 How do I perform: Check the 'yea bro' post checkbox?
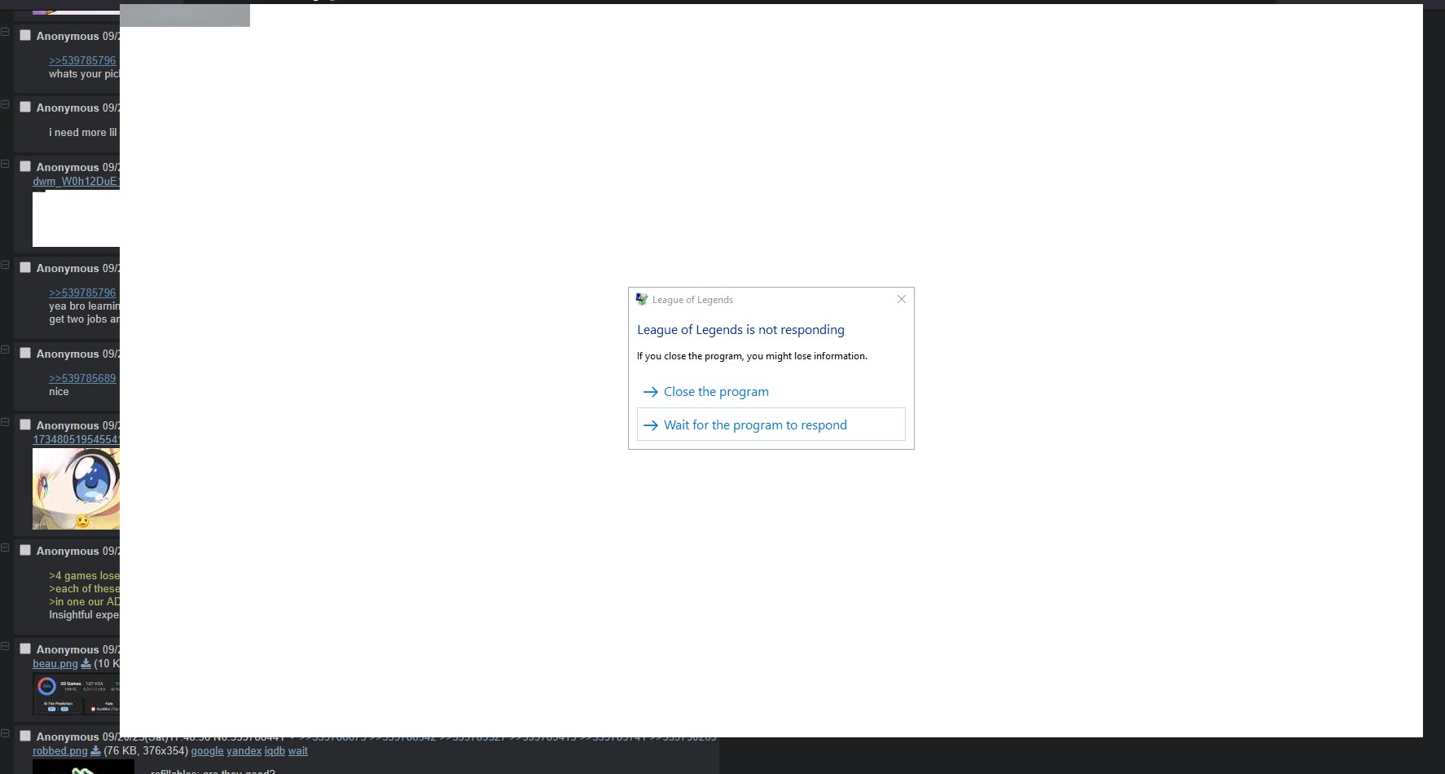point(25,267)
